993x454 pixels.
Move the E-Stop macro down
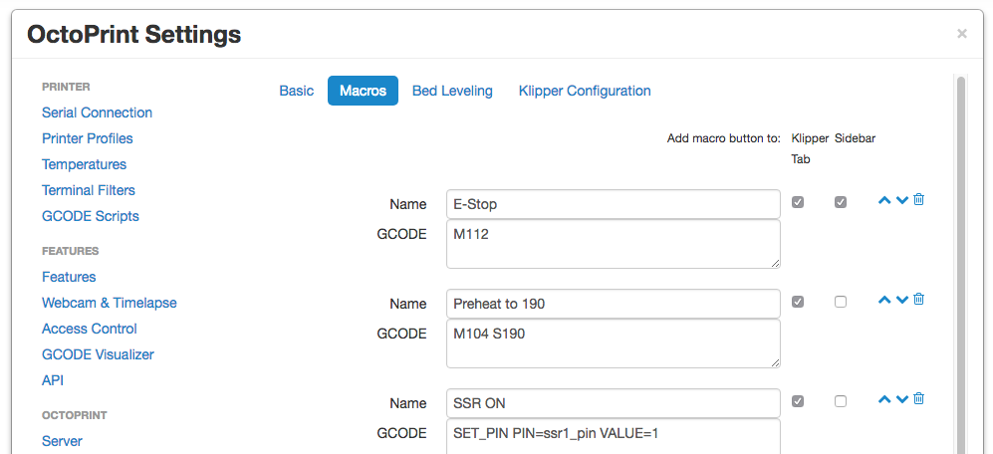[x=902, y=200]
